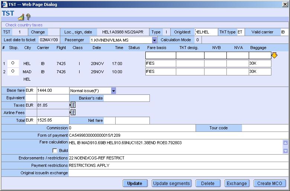Viewport: 290px width, 191px height.
Task: Click the yellow down arrow copy icon
Action: tap(274, 55)
